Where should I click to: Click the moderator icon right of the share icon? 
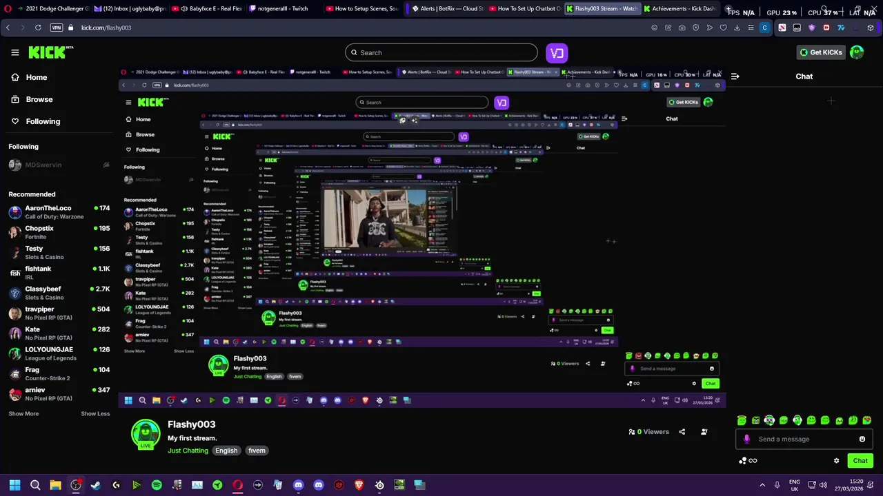click(x=704, y=432)
